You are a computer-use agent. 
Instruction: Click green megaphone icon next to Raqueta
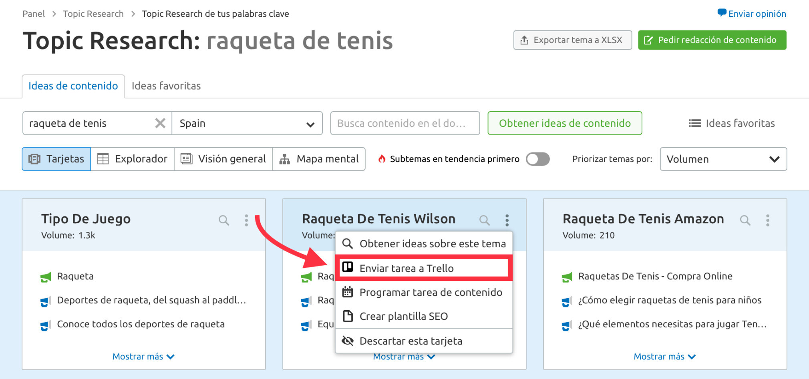pos(46,277)
